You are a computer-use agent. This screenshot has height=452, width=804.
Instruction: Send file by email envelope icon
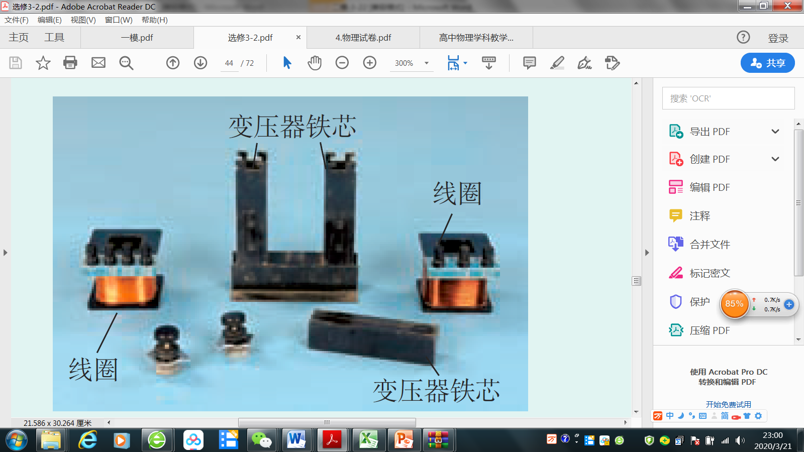pos(98,63)
